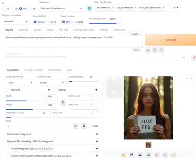
Task: Select the Async swap method
Action: coord(48,22)
